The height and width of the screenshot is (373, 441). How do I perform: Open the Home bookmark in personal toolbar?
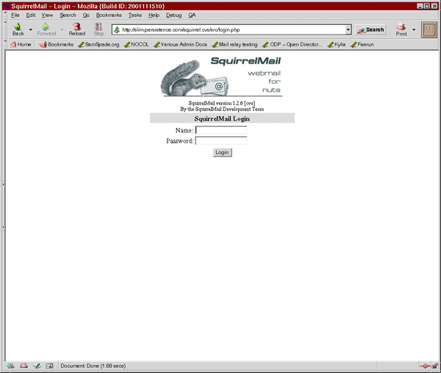[21, 44]
